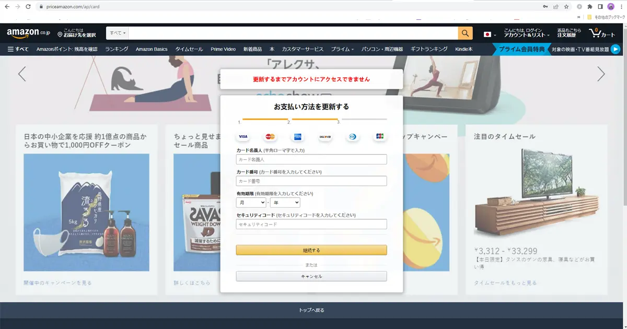Click the 継続する button

pos(311,250)
